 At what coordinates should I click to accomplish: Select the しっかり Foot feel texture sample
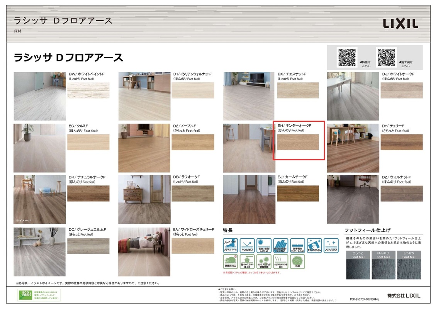[409, 269]
